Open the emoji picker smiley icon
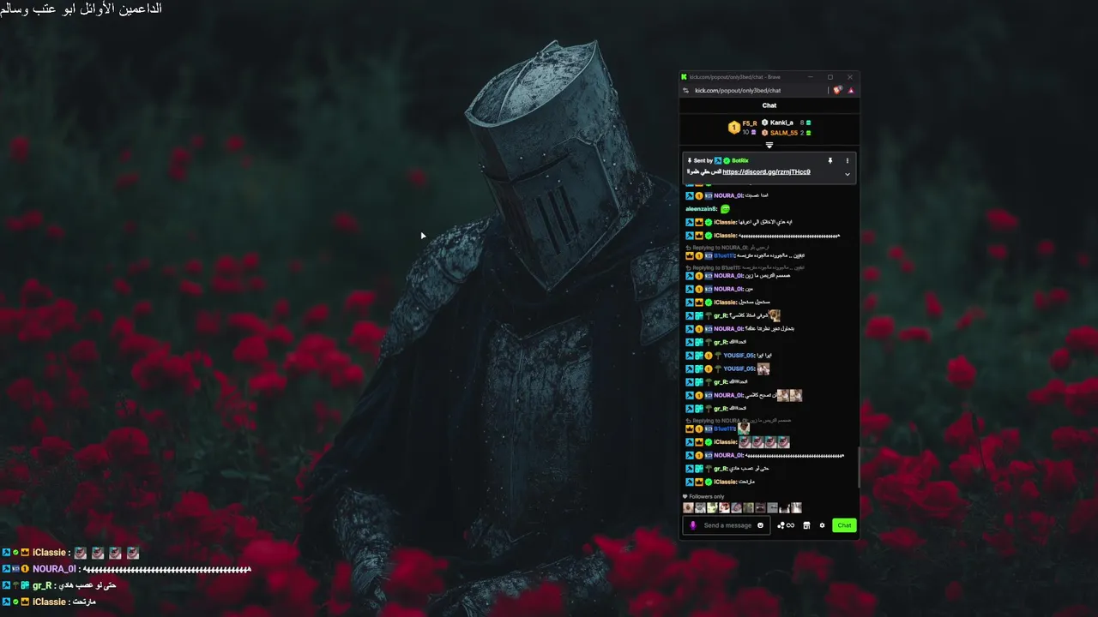 tap(760, 525)
